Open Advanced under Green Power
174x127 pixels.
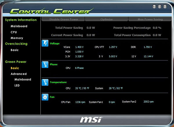[x=19, y=74]
